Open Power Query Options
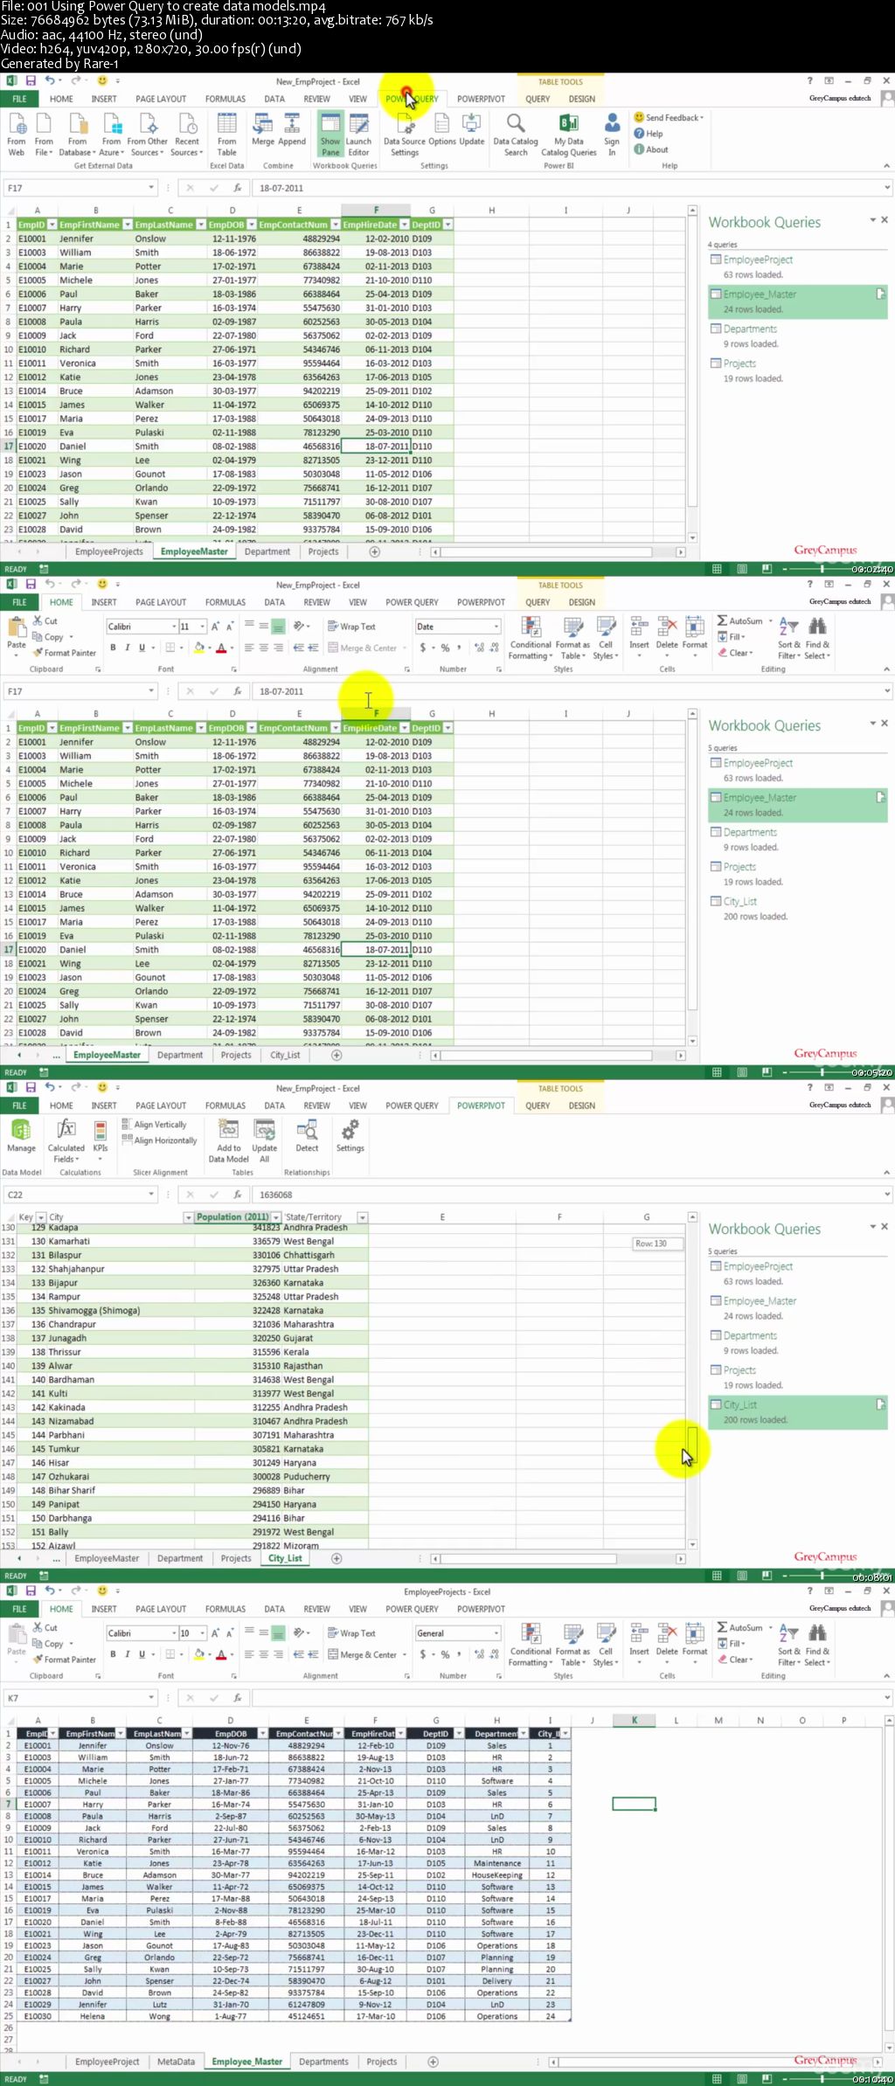 [442, 129]
